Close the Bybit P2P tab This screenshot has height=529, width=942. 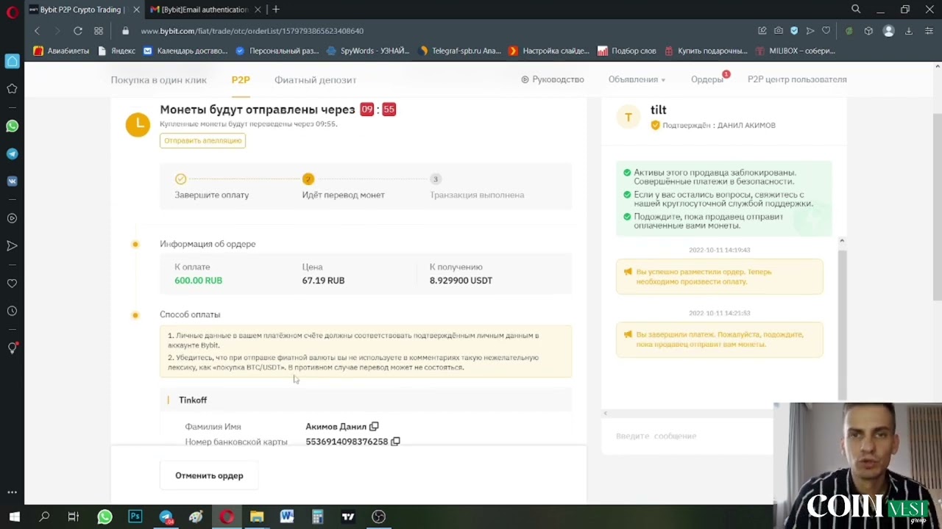136,10
